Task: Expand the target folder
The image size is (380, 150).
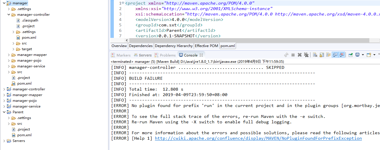Action: pos(13,49)
